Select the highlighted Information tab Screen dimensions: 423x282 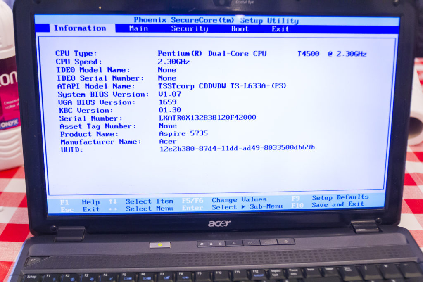80,28
